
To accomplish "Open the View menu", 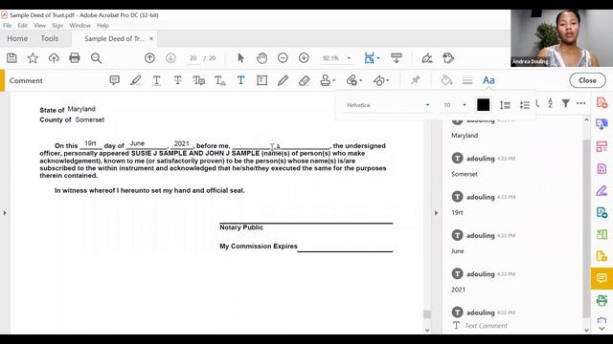I will pyautogui.click(x=39, y=26).
